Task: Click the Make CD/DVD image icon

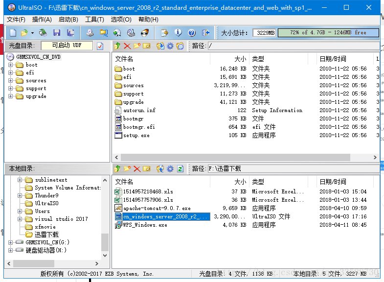Action: tap(90, 33)
